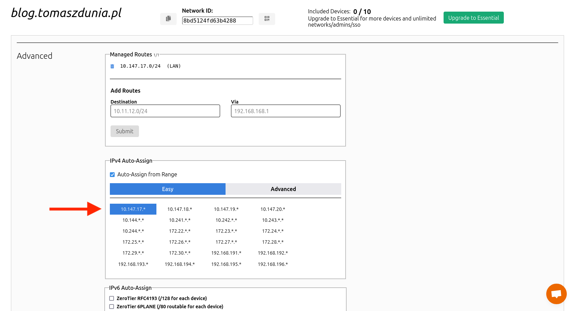Click the Network ID text field
Viewport: 575px width, 311px height.
[217, 21]
